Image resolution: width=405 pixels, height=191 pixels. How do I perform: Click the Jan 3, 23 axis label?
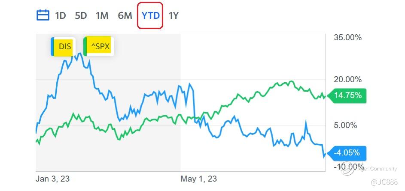53,179
